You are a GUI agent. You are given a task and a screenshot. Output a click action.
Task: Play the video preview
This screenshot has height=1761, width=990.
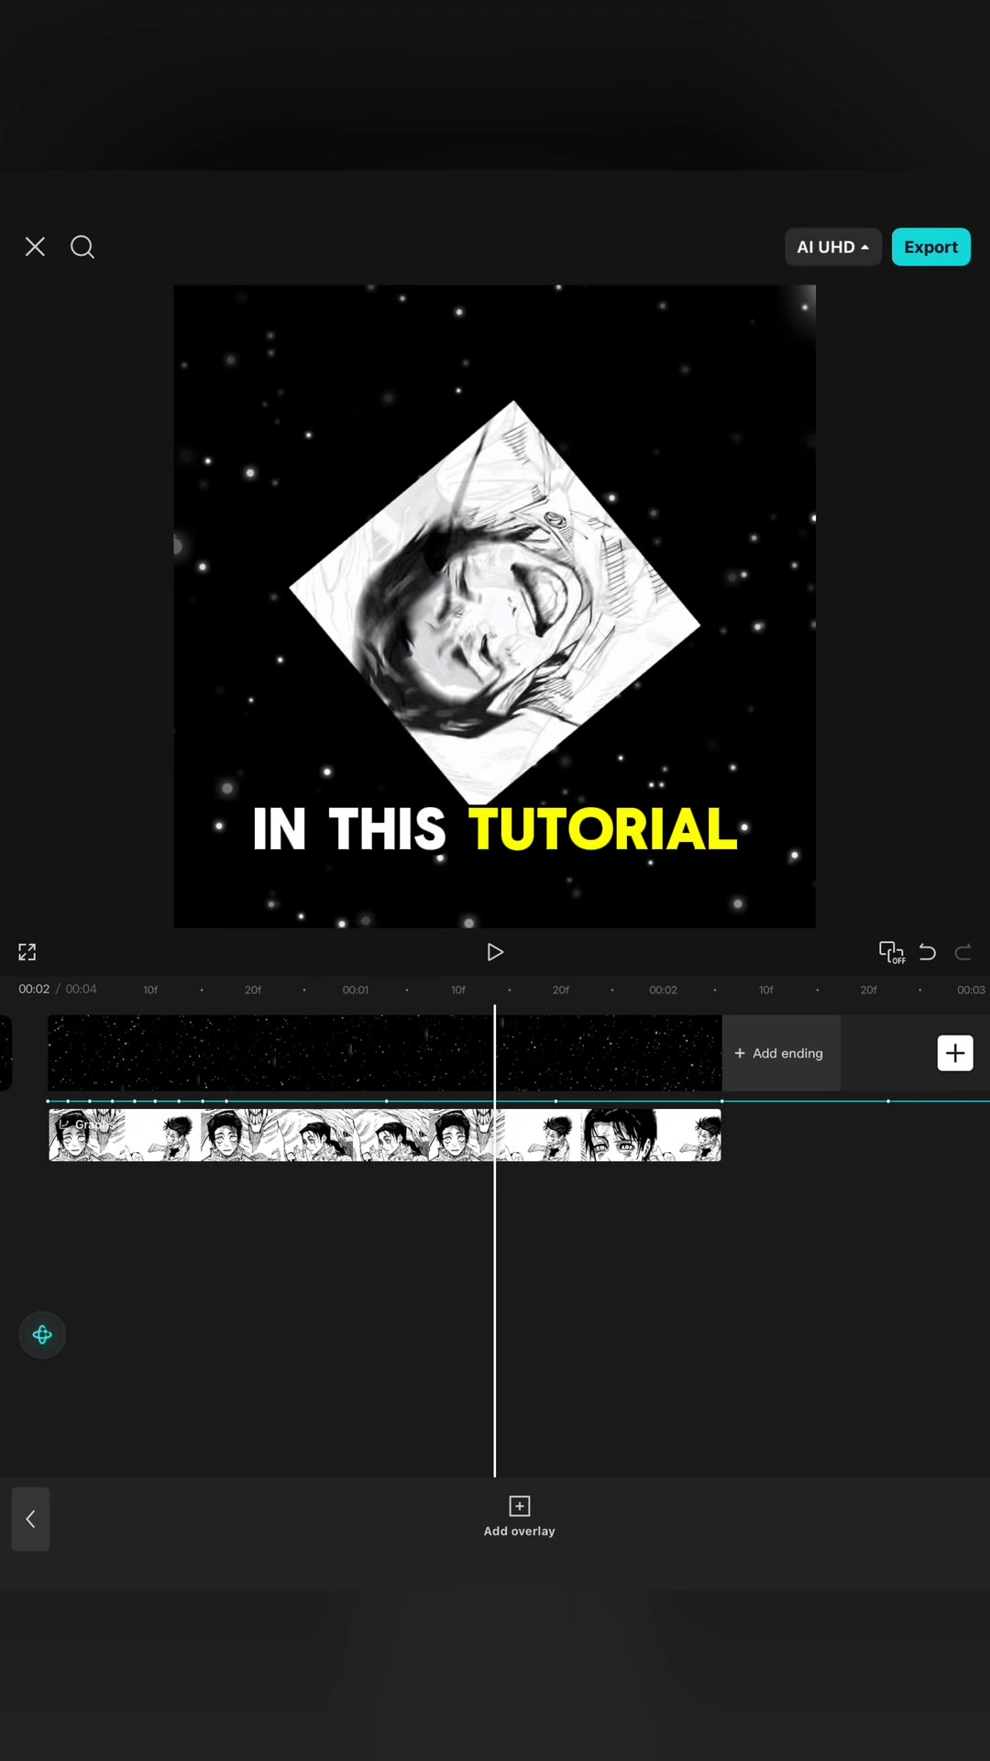(x=495, y=952)
